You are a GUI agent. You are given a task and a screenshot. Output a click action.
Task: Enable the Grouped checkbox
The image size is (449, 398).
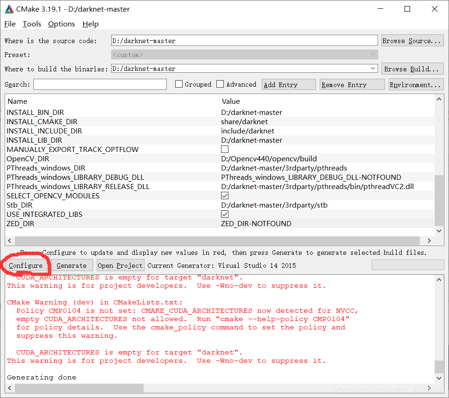[179, 84]
